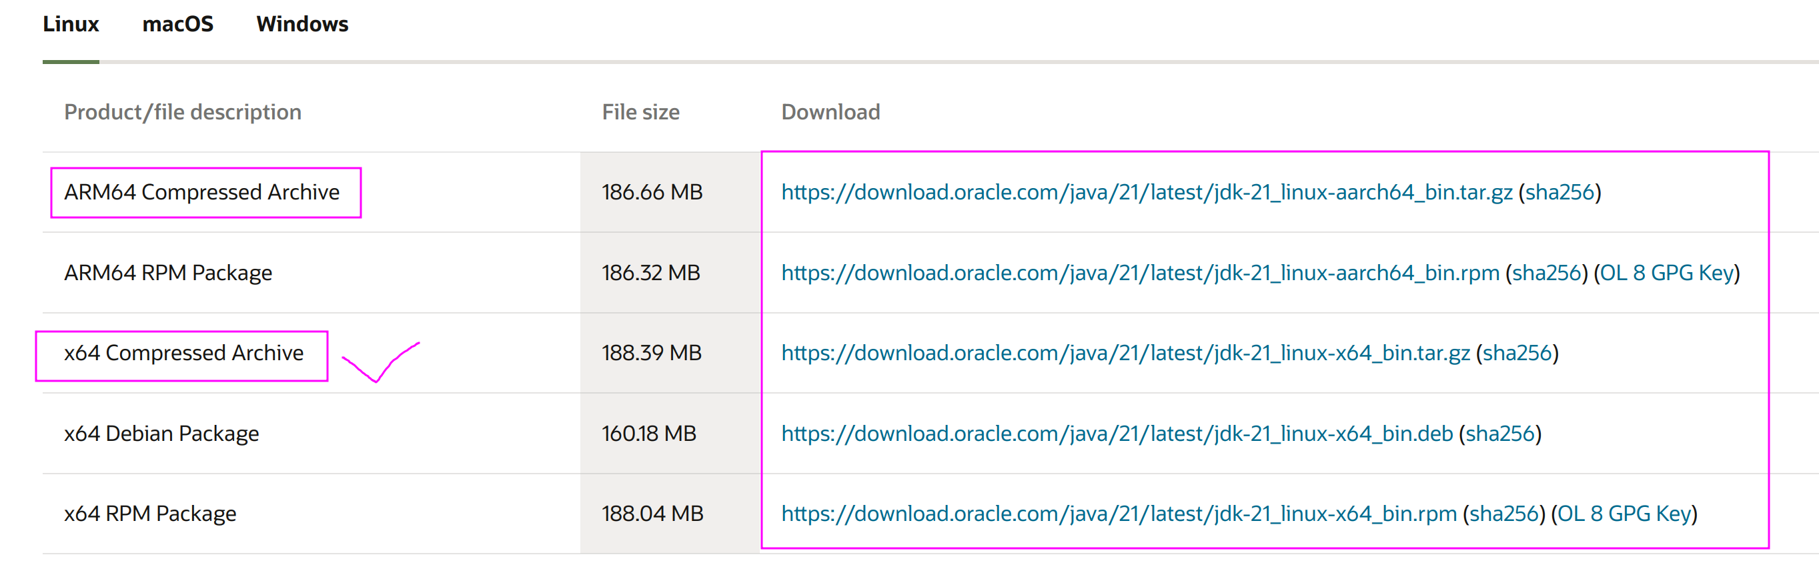Switch to the macOS tab
Screen dimensions: 1819x587
pos(178,25)
